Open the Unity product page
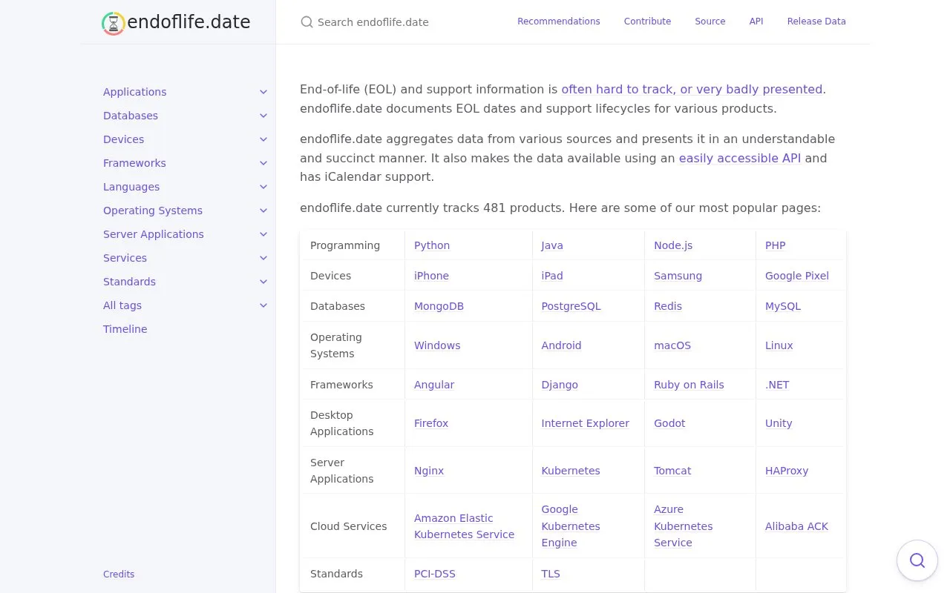This screenshot has height=593, width=950. coord(779,423)
